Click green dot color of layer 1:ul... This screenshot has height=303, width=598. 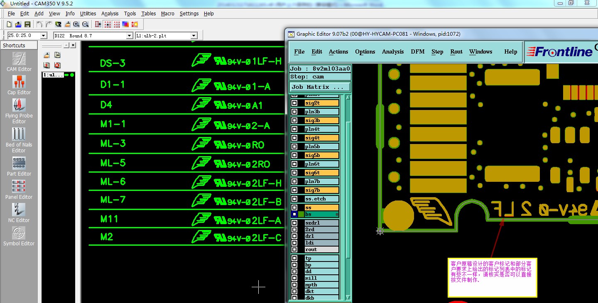pos(72,75)
